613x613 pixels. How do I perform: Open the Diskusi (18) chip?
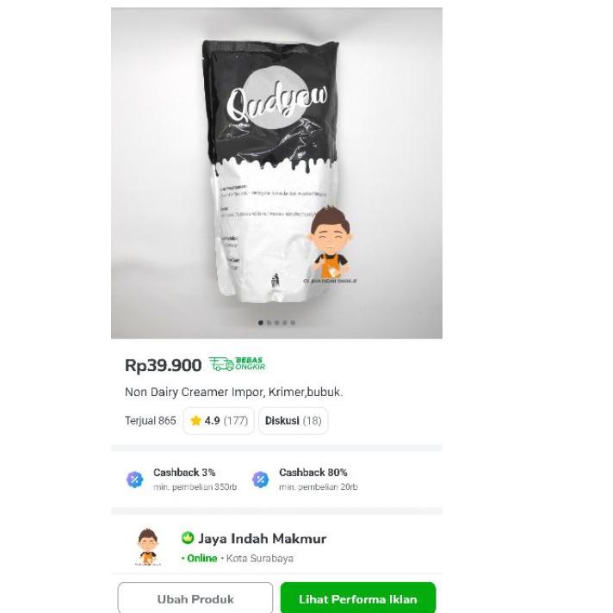click(x=294, y=421)
